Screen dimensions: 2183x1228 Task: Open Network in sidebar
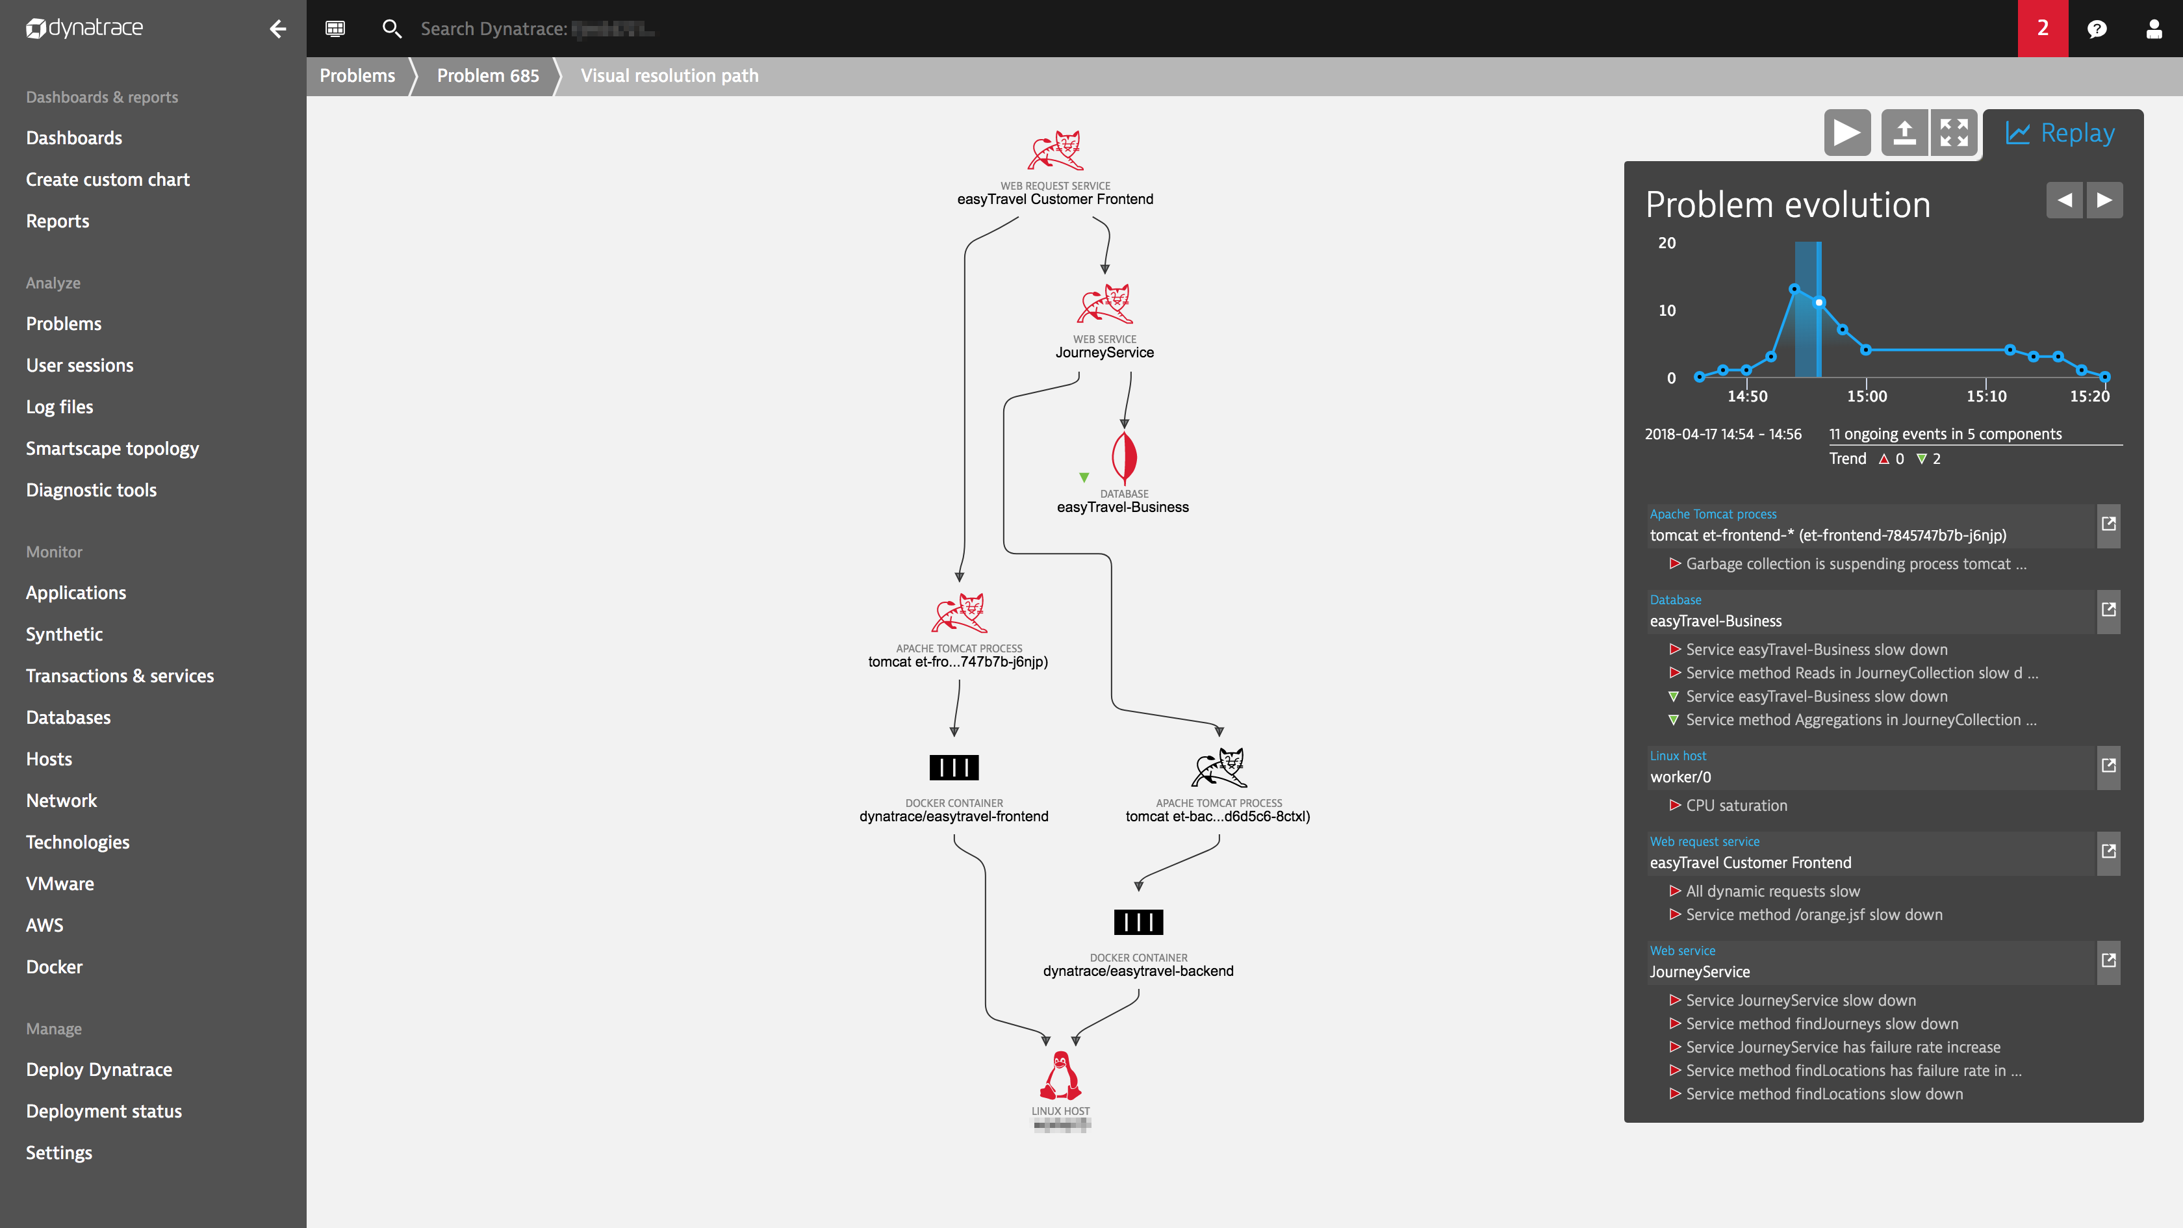61,800
